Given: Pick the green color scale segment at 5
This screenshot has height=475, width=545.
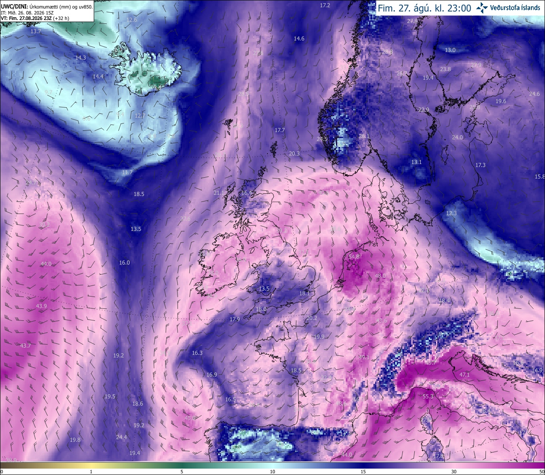Looking at the screenshot, I should [182, 466].
